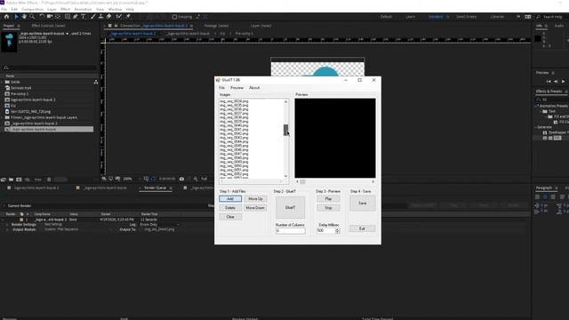Screen dimensions: 569x320
Task: Select the Standard workspace tab
Action: tap(435, 17)
